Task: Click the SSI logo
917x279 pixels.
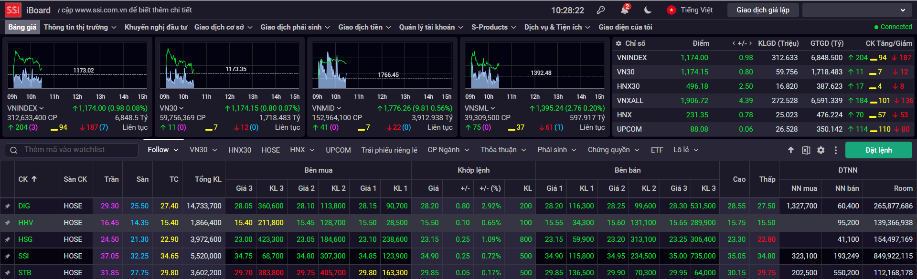Action: [x=13, y=10]
